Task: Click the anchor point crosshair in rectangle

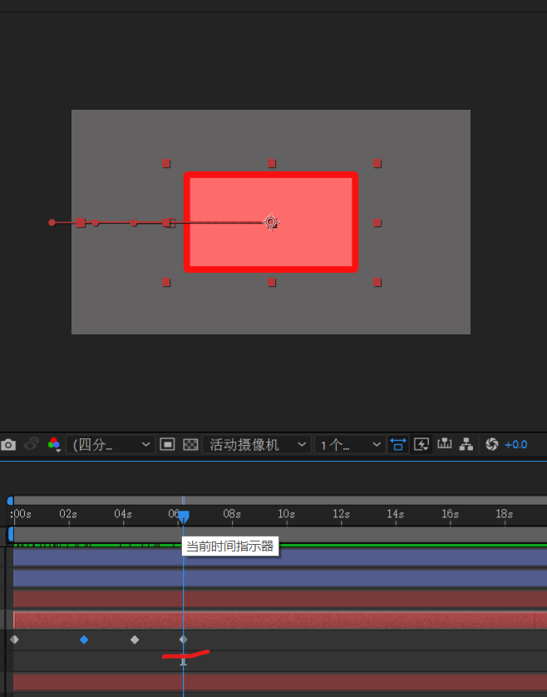Action: point(270,222)
